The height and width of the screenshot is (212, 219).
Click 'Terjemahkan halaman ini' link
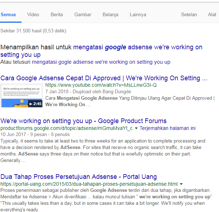168,128
